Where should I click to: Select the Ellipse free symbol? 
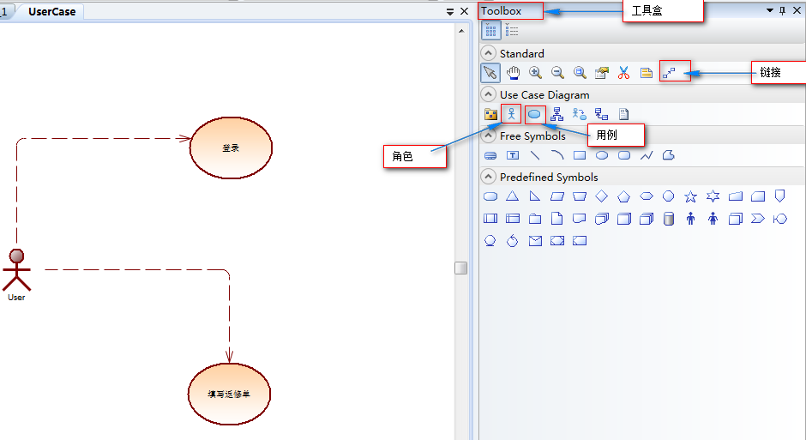click(602, 155)
